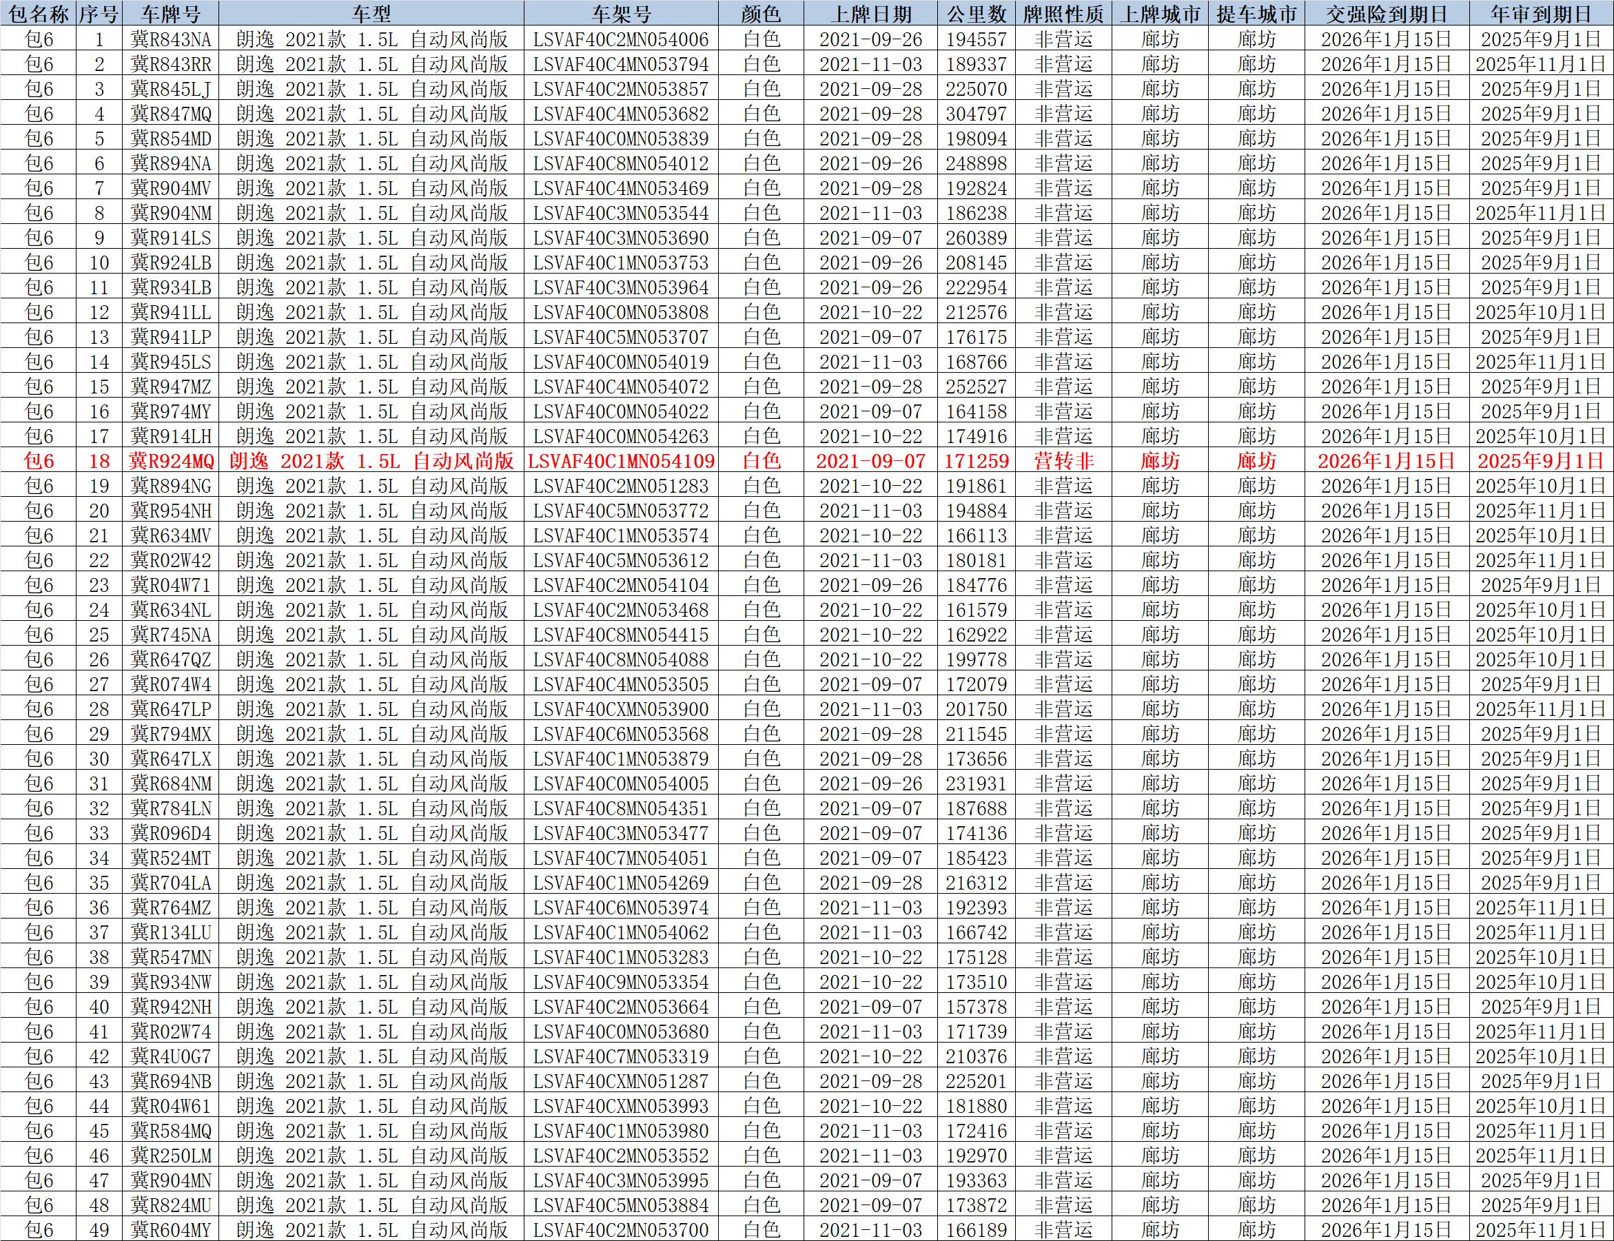Select VIN LSVAF40CXMN053900

coord(621,709)
